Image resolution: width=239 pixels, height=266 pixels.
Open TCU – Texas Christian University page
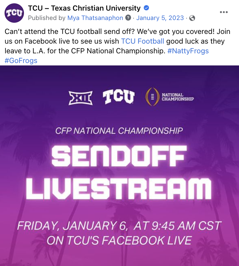(84, 8)
